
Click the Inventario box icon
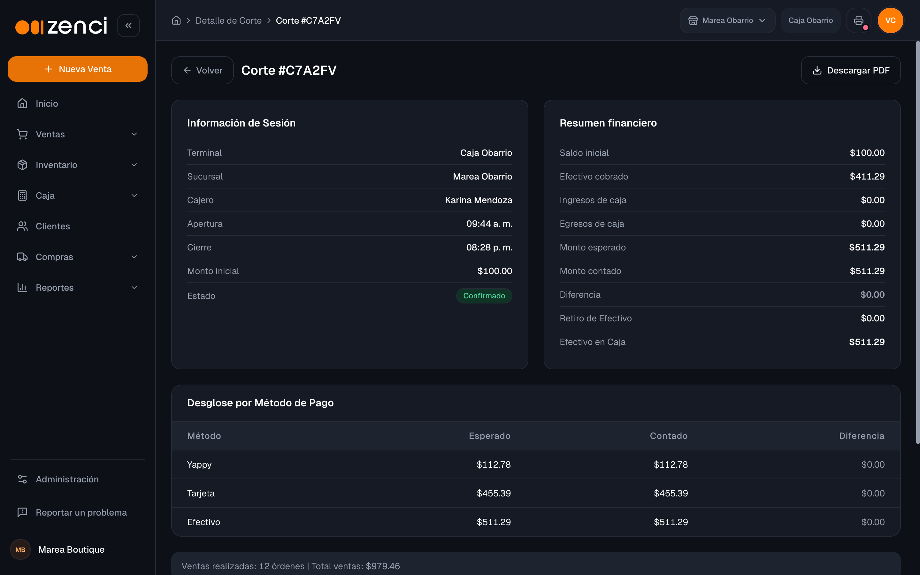click(x=22, y=165)
